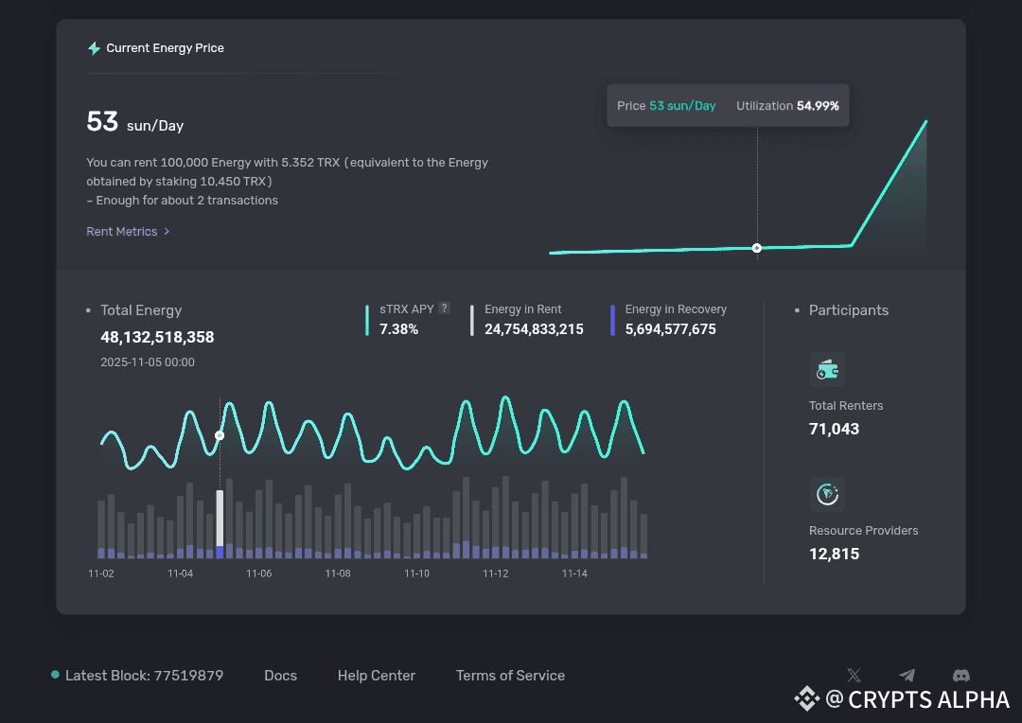Toggle the Energy in Recovery legend series
Viewport: 1022px width, 723px height.
point(675,309)
